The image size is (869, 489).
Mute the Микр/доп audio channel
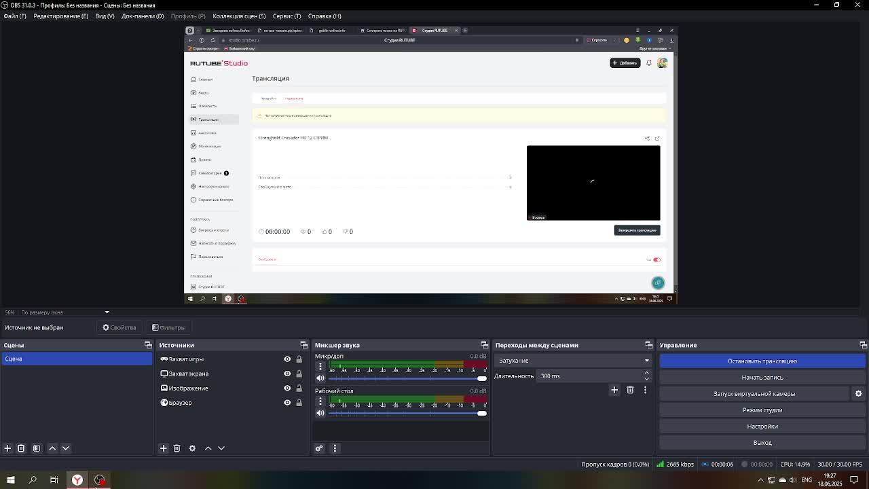(x=320, y=378)
